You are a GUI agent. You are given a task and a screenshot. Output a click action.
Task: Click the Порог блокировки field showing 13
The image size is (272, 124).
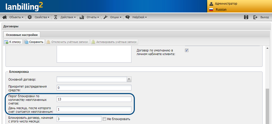click(94, 99)
